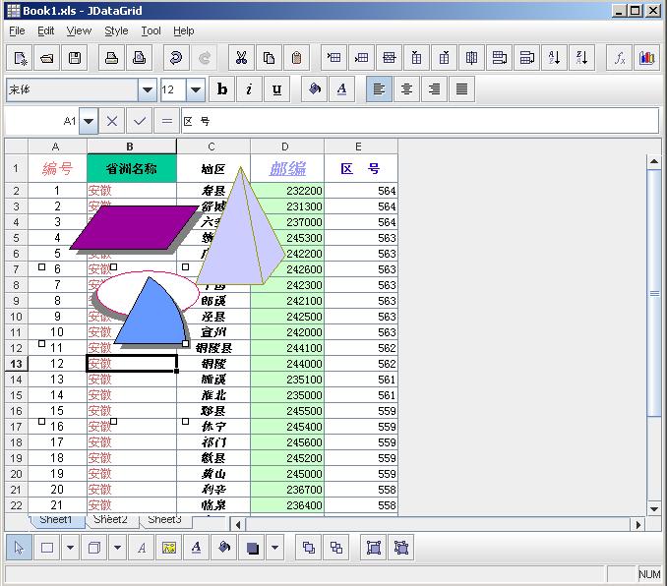Image resolution: width=667 pixels, height=586 pixels.
Task: Expand the rectangle shape options arrow
Action: tap(71, 548)
